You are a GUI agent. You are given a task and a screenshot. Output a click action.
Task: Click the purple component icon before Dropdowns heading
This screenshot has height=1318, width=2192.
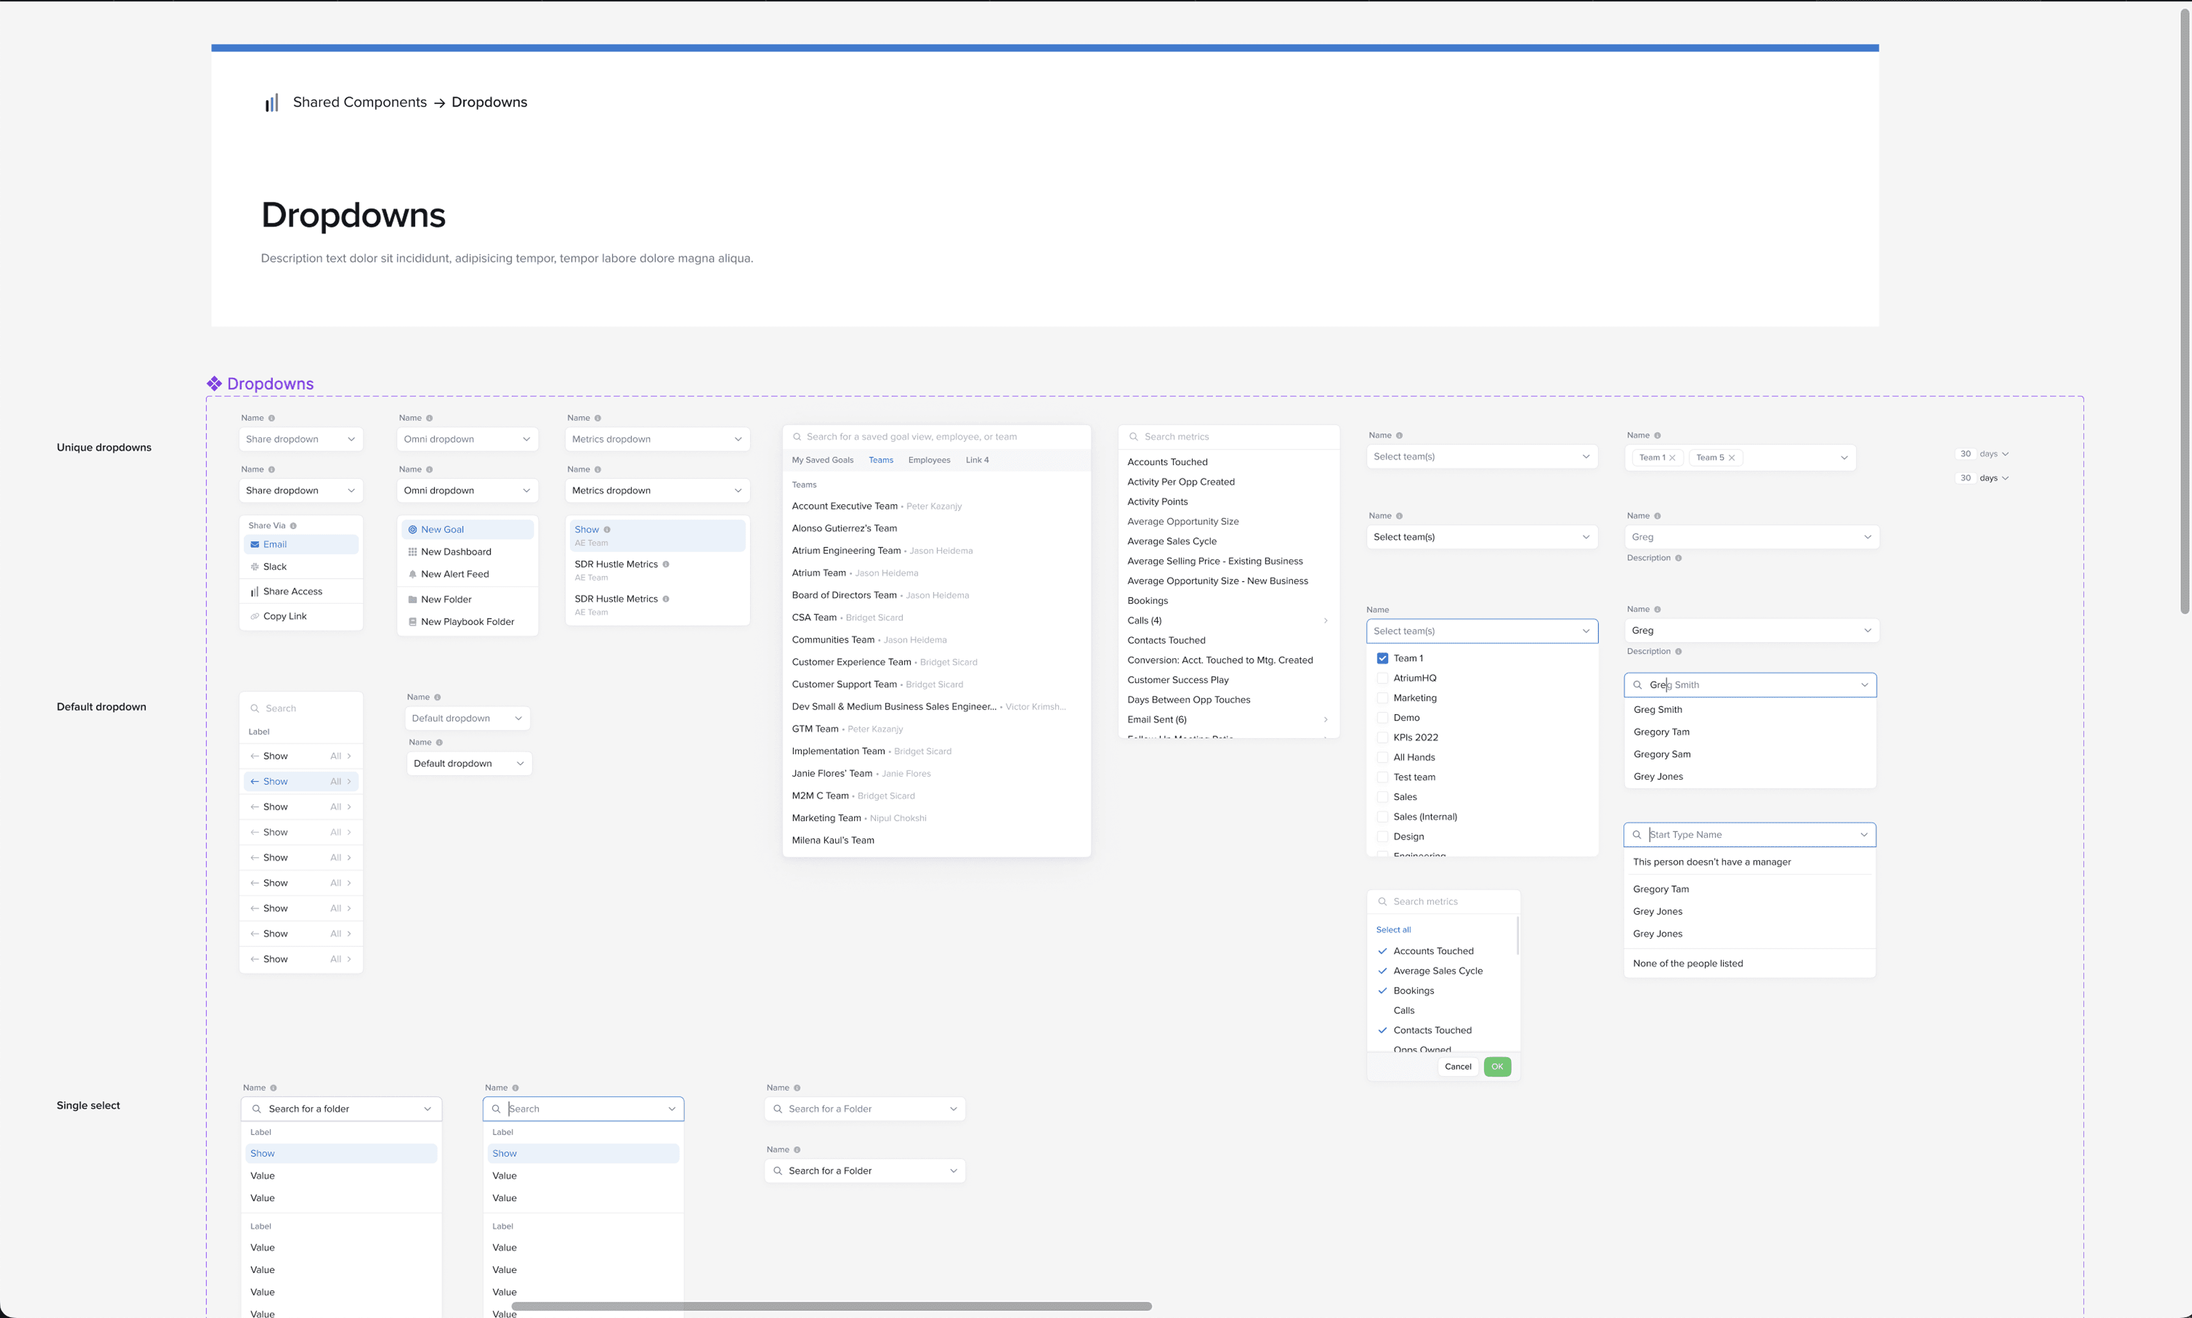(214, 384)
